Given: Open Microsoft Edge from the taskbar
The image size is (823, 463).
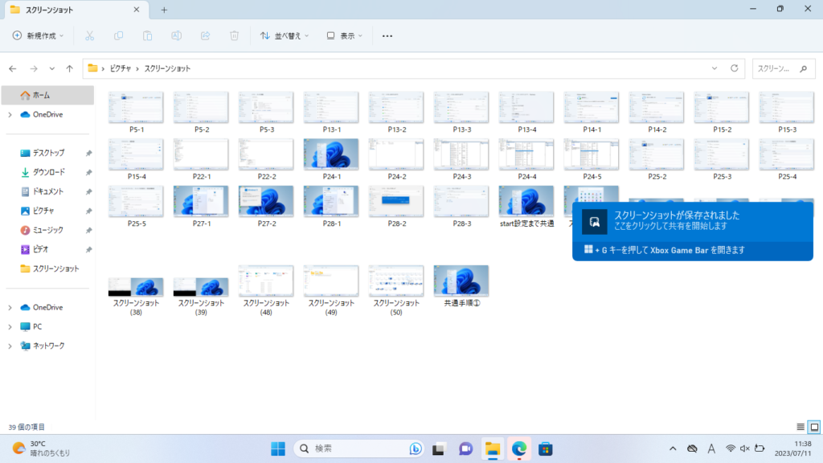Looking at the screenshot, I should 518,449.
